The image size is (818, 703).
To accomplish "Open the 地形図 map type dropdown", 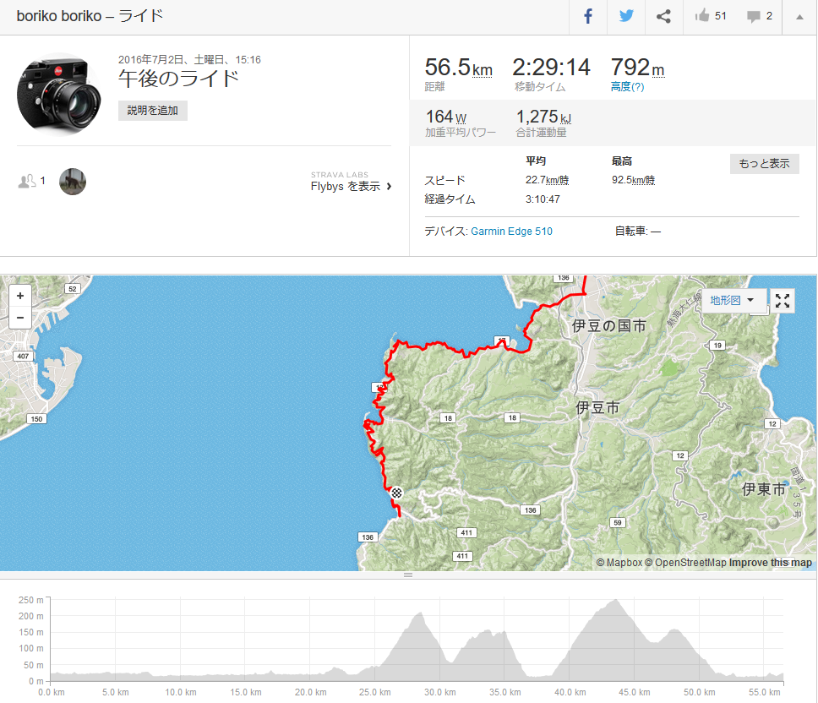I will coord(733,301).
